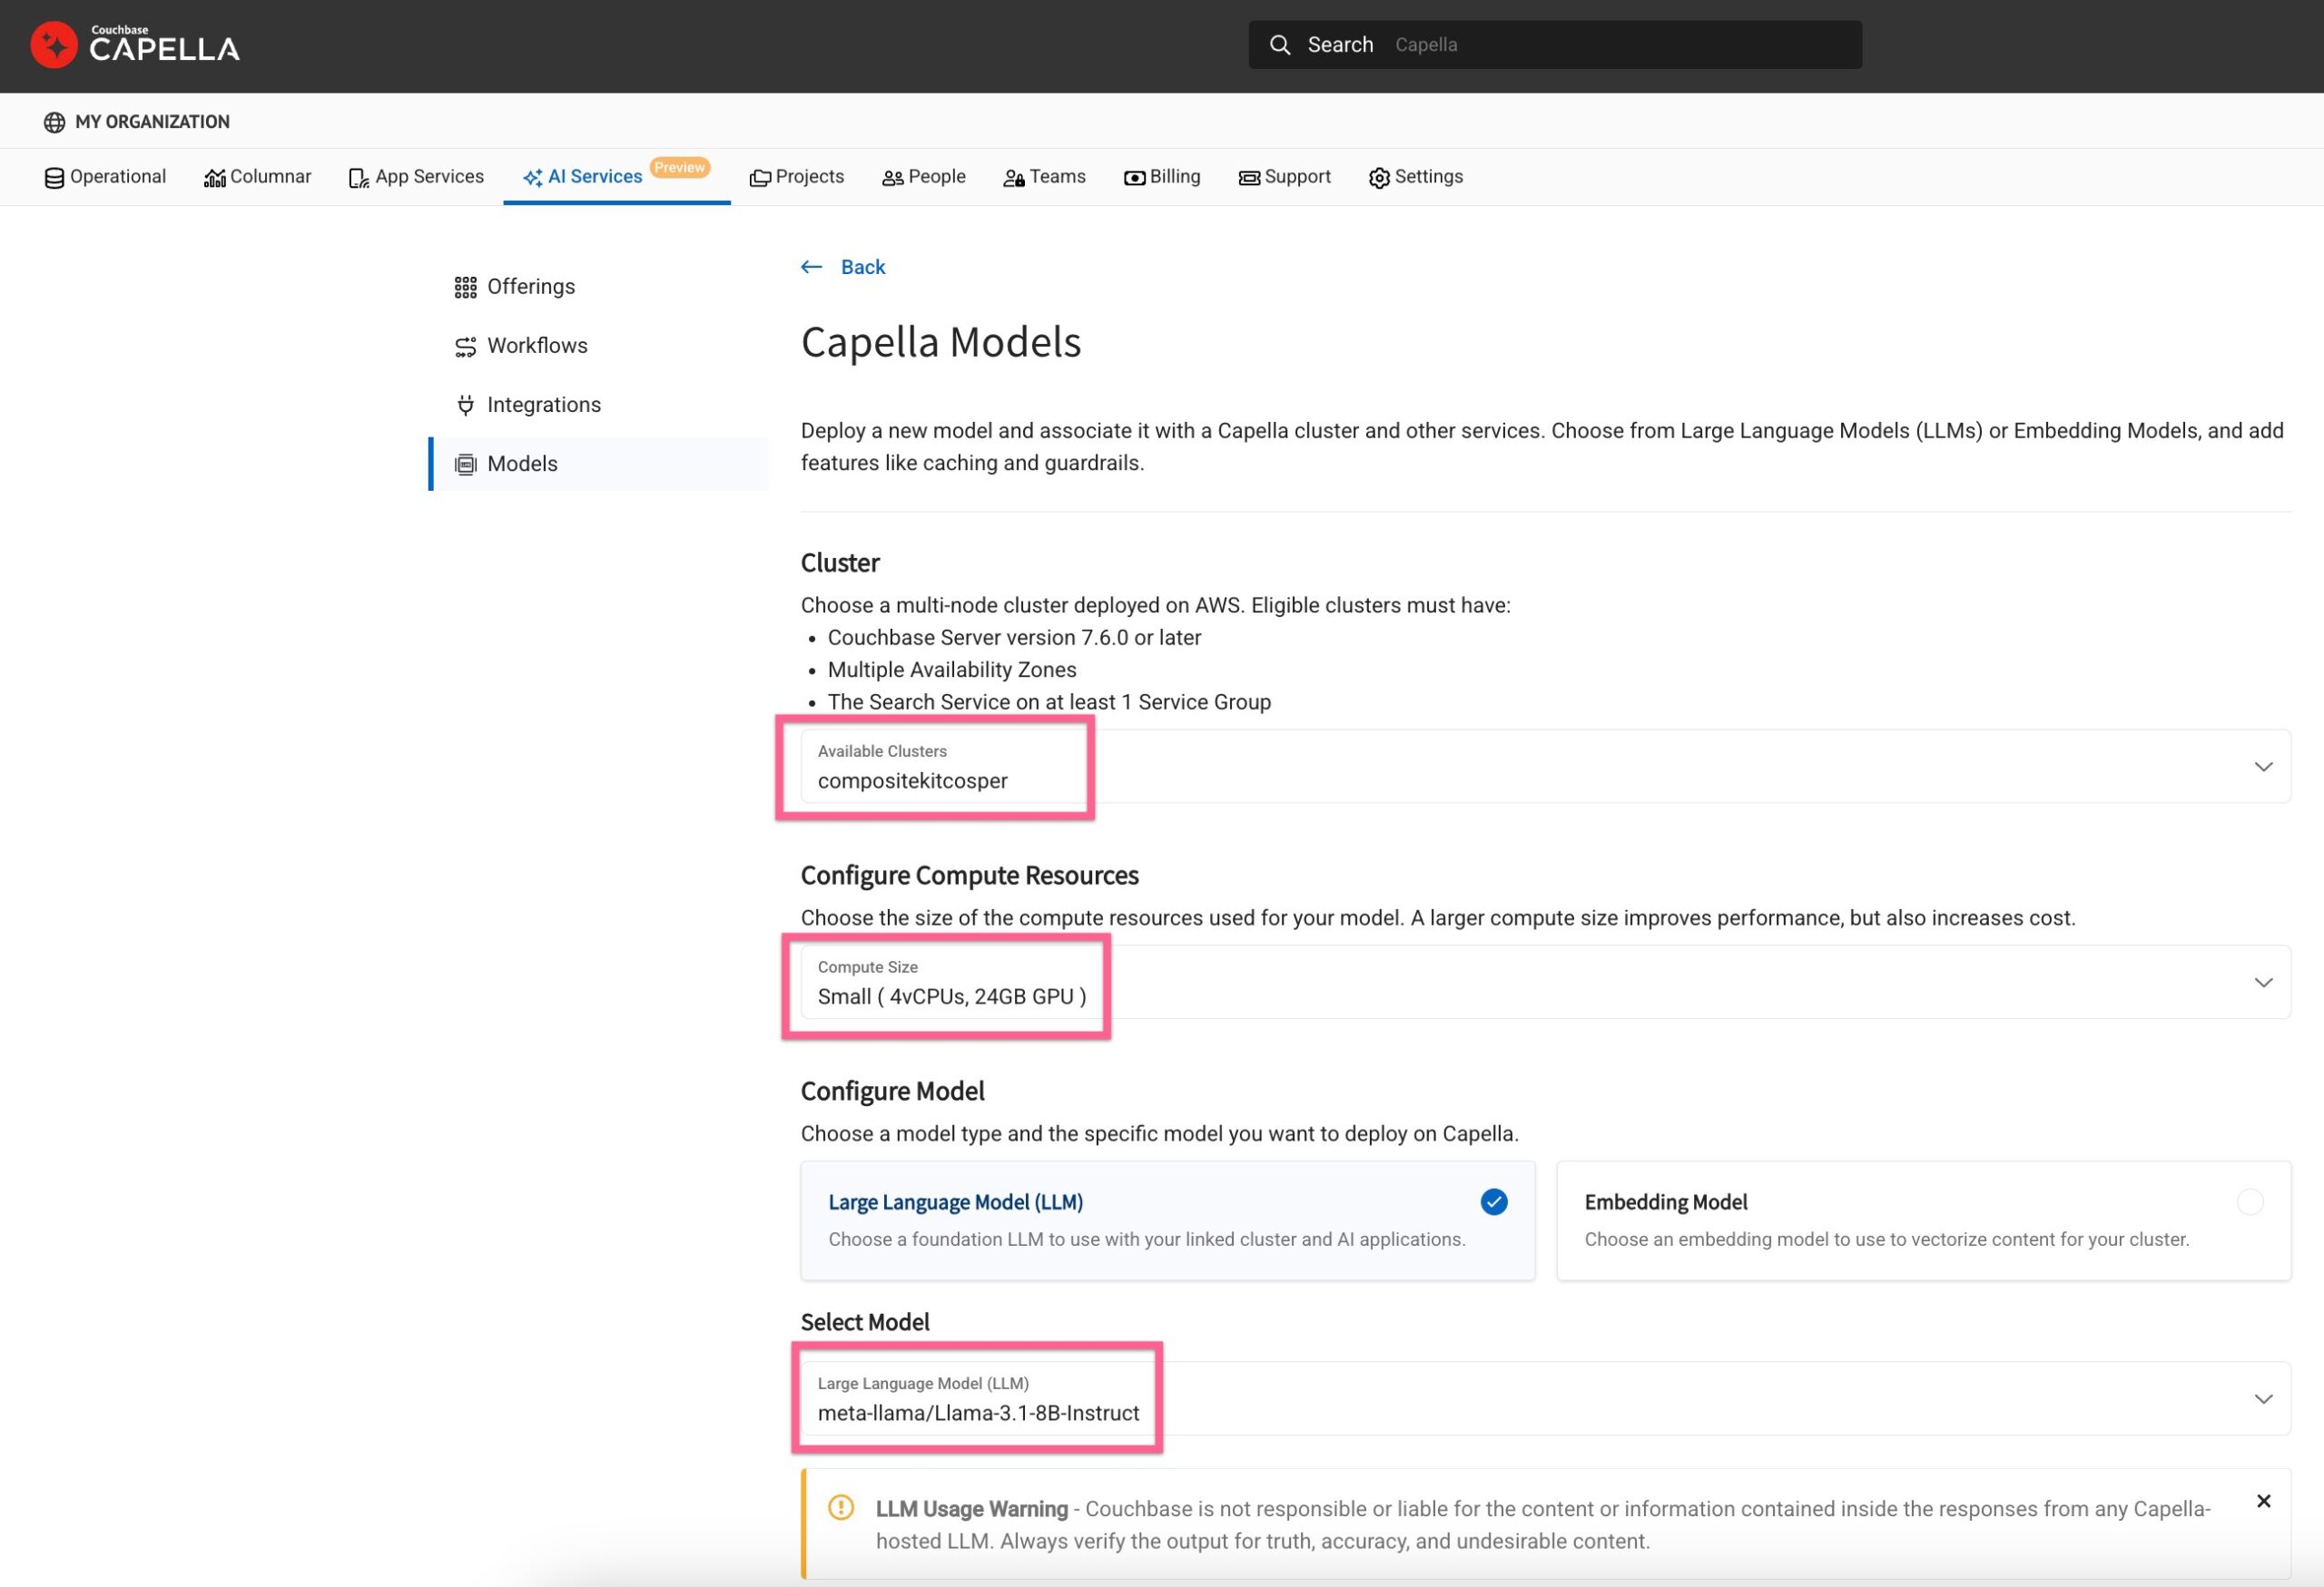Screen dimensions: 2324x1587
Task: Click the Capella Models heading
Action: tap(941, 342)
